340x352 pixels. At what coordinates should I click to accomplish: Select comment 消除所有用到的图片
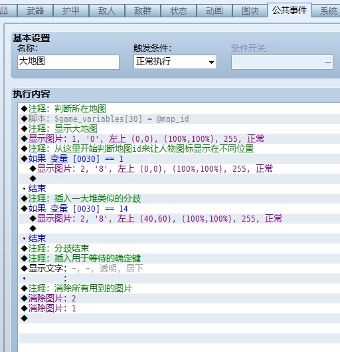[179, 289]
